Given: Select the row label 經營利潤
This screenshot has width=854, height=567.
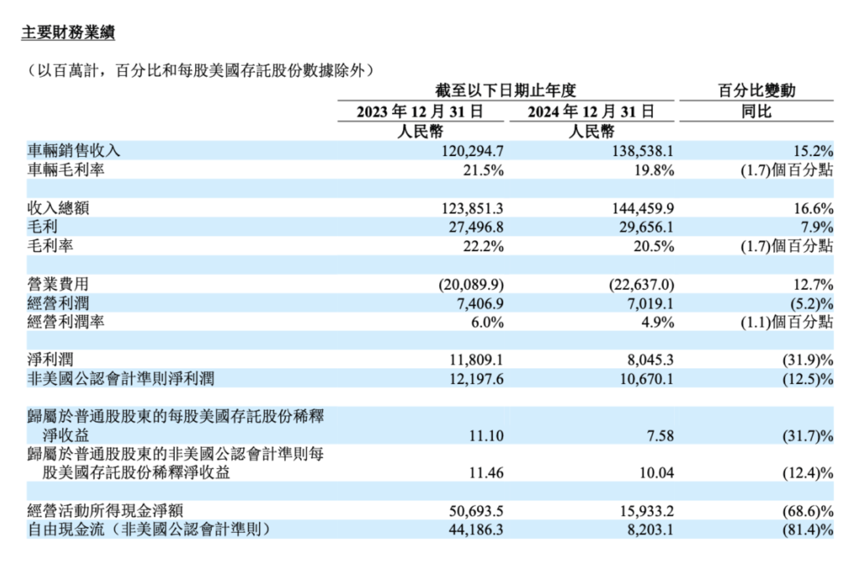Looking at the screenshot, I should pyautogui.click(x=58, y=303).
